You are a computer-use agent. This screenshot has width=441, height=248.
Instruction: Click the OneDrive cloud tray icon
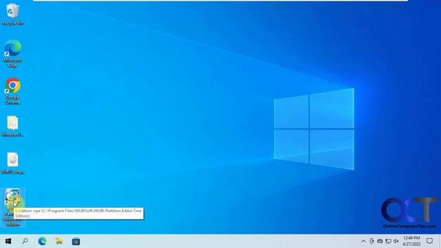click(380, 241)
